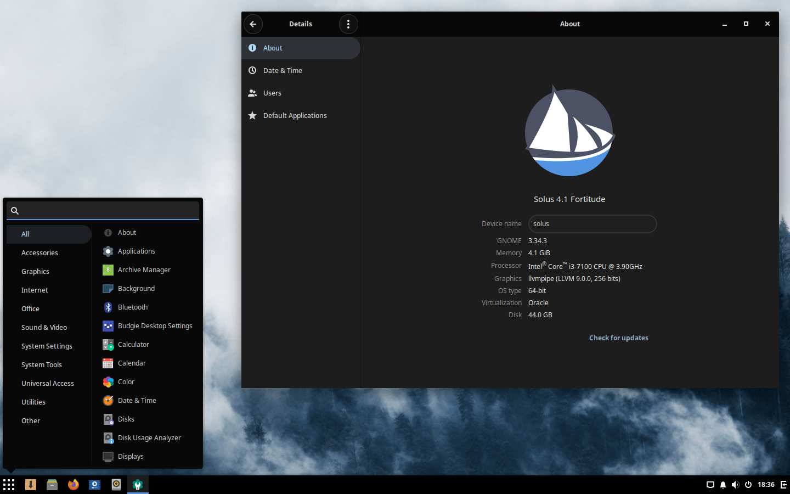Click the Device name input field
The width and height of the screenshot is (790, 494).
tap(592, 224)
